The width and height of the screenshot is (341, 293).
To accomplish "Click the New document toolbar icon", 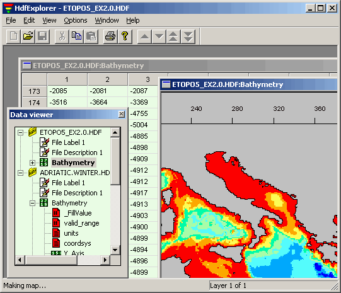I will (x=14, y=37).
